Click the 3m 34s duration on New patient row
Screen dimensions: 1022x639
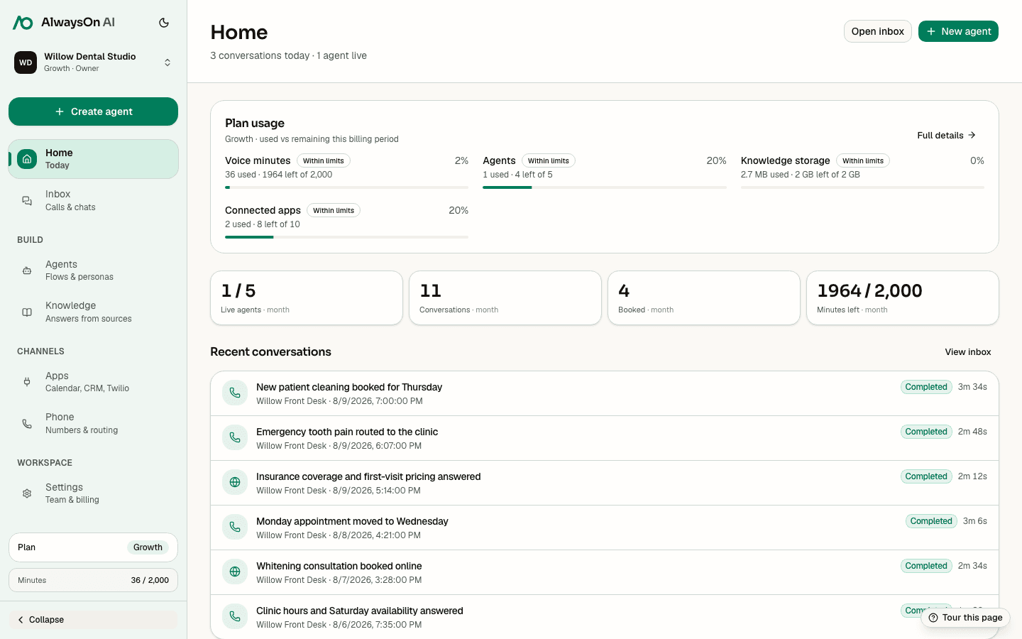coord(972,387)
